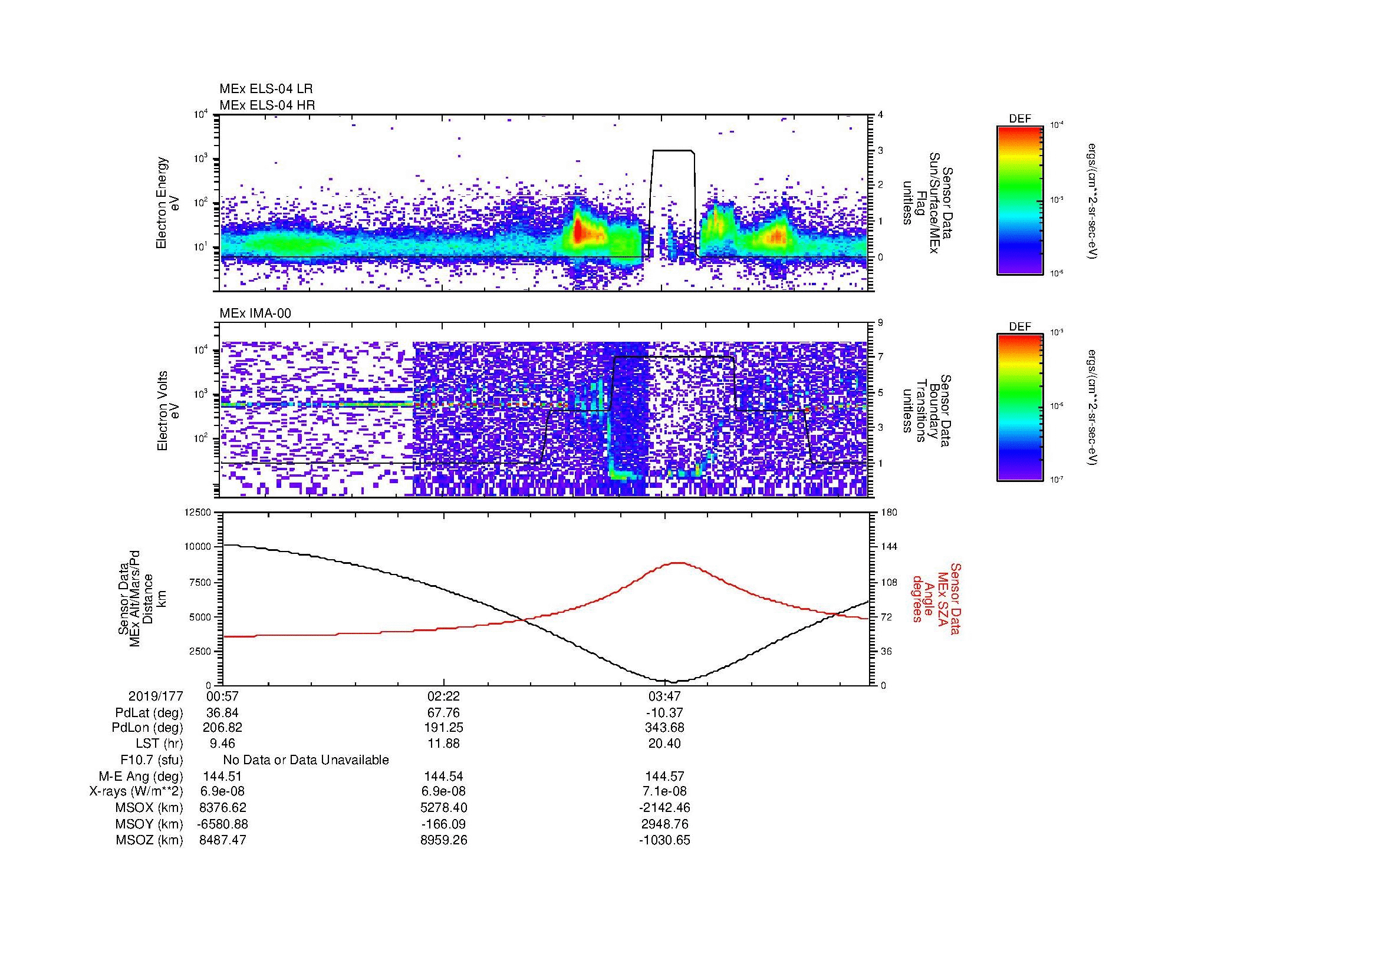1379x974 pixels.
Task: Click the PdLat value 36.84
Action: pos(222,713)
